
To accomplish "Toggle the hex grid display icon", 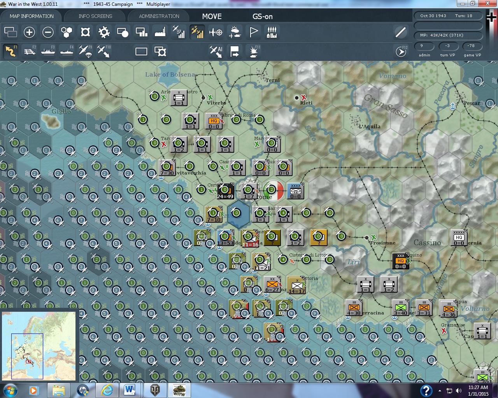I will tap(67, 32).
